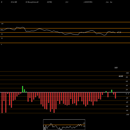
Task: Click the MunafaSutra text in the header
Action: [x=32, y=2]
